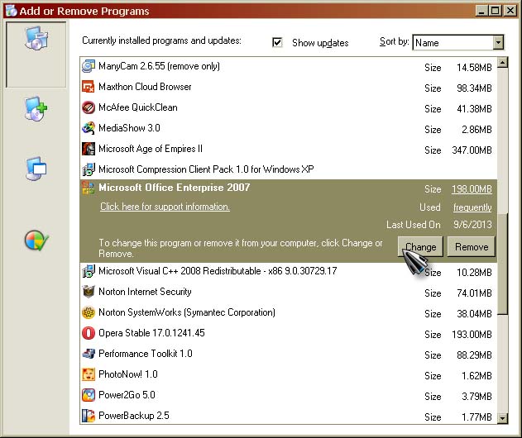The width and height of the screenshot is (522, 438).
Task: Click the frequently used link
Action: [x=472, y=207]
